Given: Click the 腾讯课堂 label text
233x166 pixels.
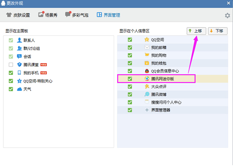Looking at the screenshot, I should coord(31,65).
